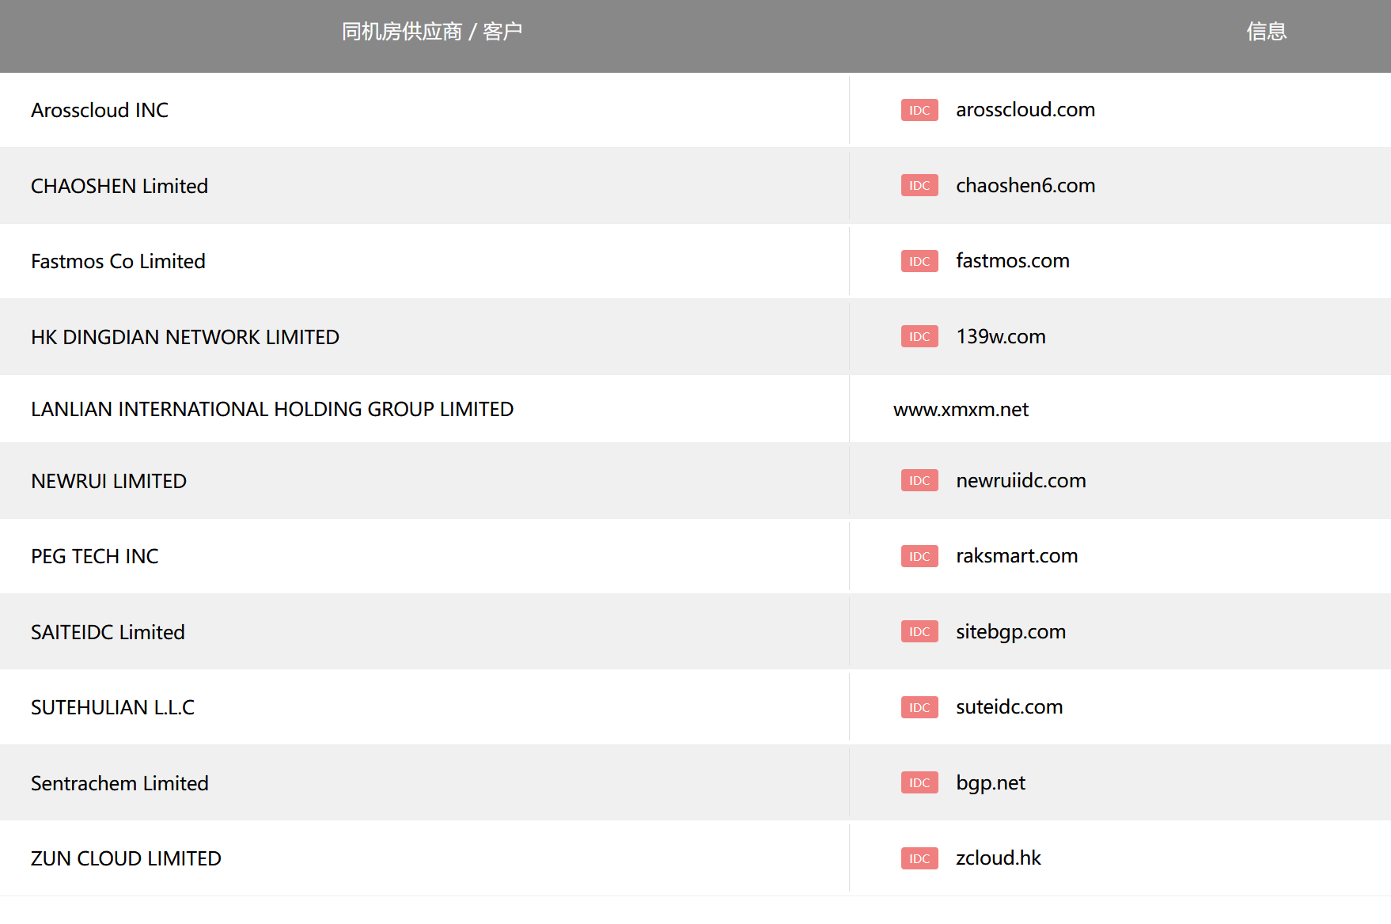1391x924 pixels.
Task: Visit fastmos.com domain link
Action: [1013, 261]
